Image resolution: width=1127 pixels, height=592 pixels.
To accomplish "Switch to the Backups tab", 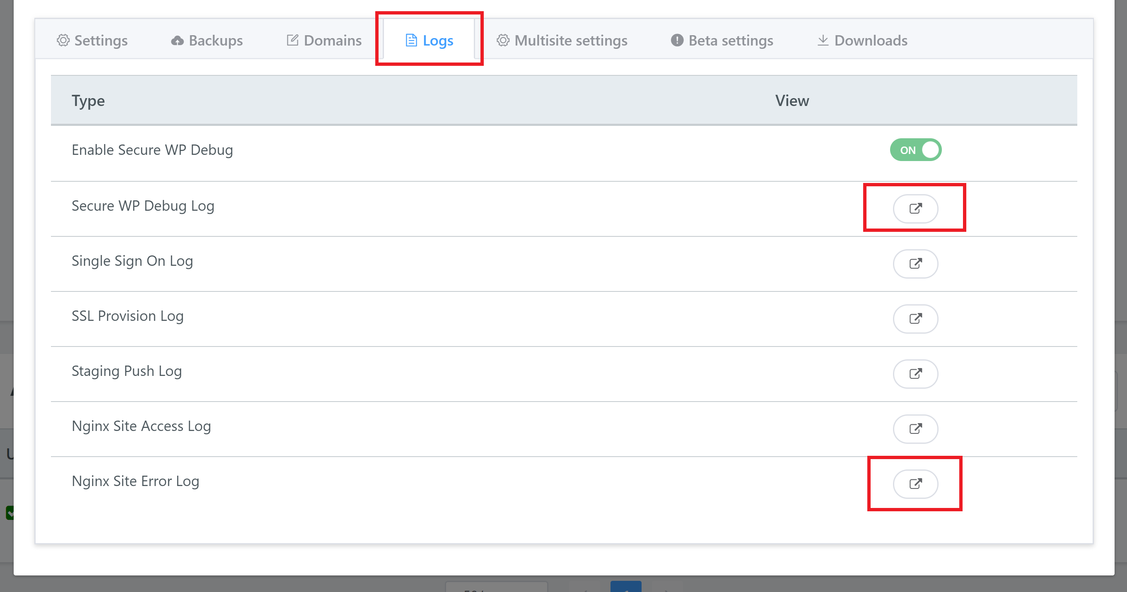I will point(207,40).
